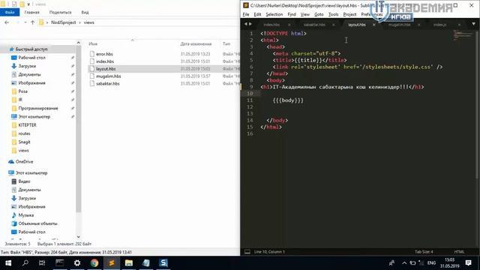Select mugalim.hbs file in Explorer
Screen dimensions: 480x270
[108, 76]
